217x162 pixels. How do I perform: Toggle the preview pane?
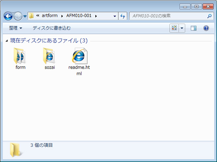(x=194, y=28)
